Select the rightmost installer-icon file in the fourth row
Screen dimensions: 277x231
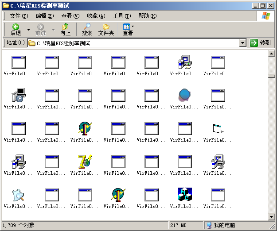pyautogui.click(x=218, y=165)
